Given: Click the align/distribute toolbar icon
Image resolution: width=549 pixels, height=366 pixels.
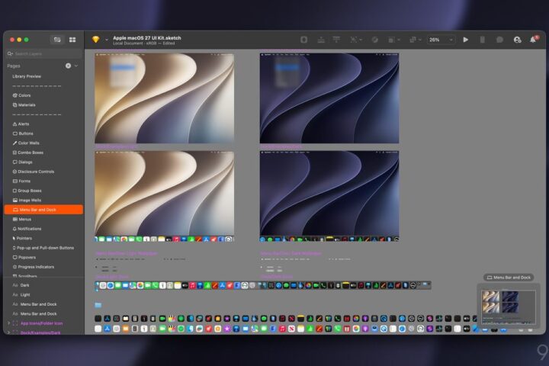Looking at the screenshot, I should coord(321,40).
